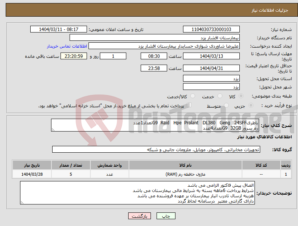Click the requester field علیرضا شاوردی شوازی
Screen dimensions: 298x226
164,46
